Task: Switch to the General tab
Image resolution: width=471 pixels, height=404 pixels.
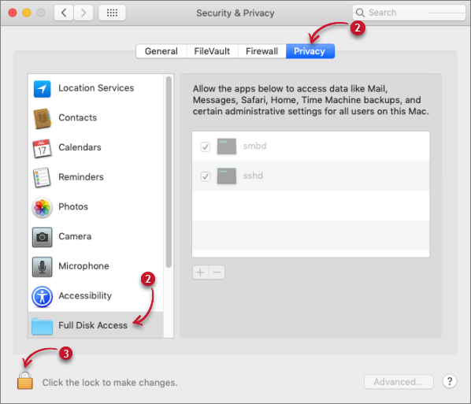Action: pos(161,51)
